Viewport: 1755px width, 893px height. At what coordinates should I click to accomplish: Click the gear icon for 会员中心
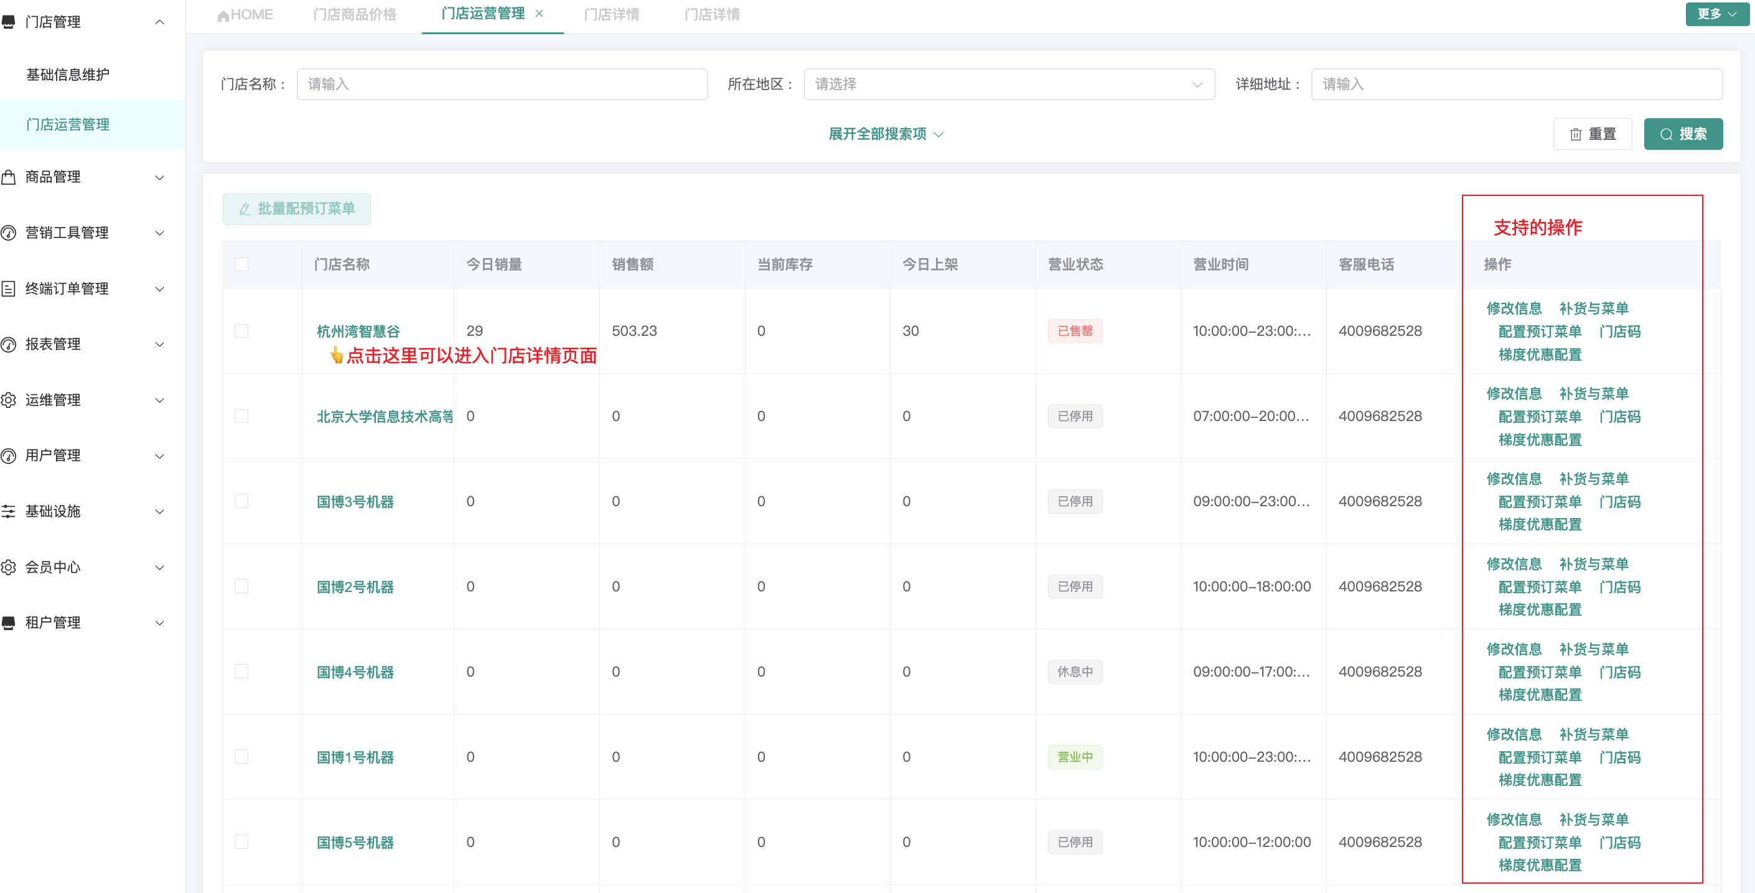(x=8, y=567)
